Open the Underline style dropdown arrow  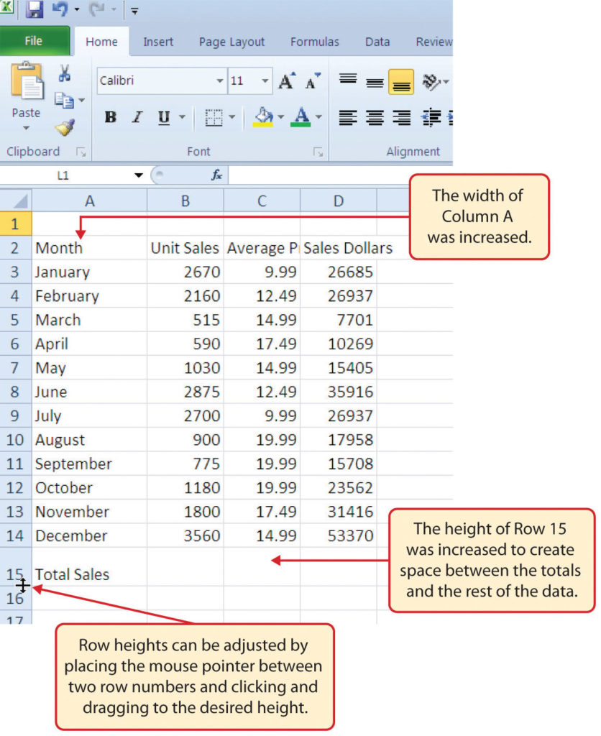[x=182, y=117]
